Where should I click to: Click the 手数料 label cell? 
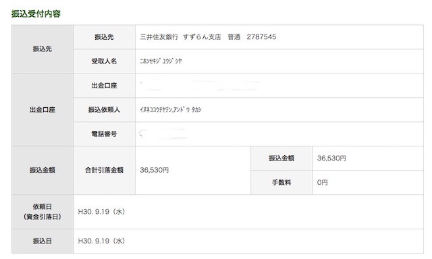tap(281, 183)
